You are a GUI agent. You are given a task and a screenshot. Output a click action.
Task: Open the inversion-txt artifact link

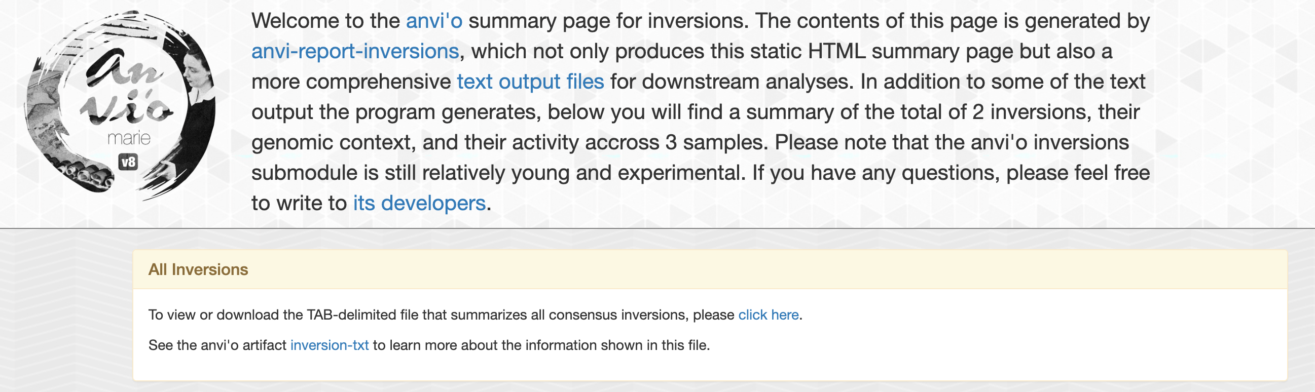pos(330,345)
